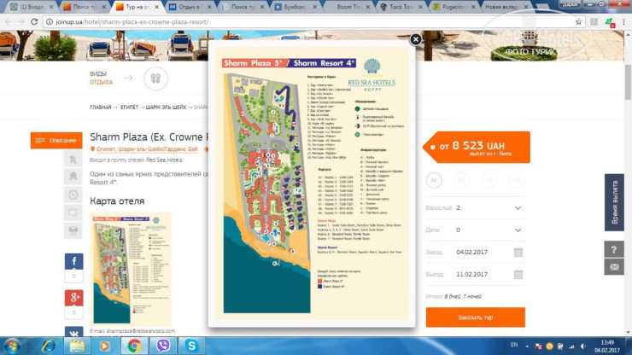Open Viber from the taskbar
The height and width of the screenshot is (355, 632).
point(162,346)
